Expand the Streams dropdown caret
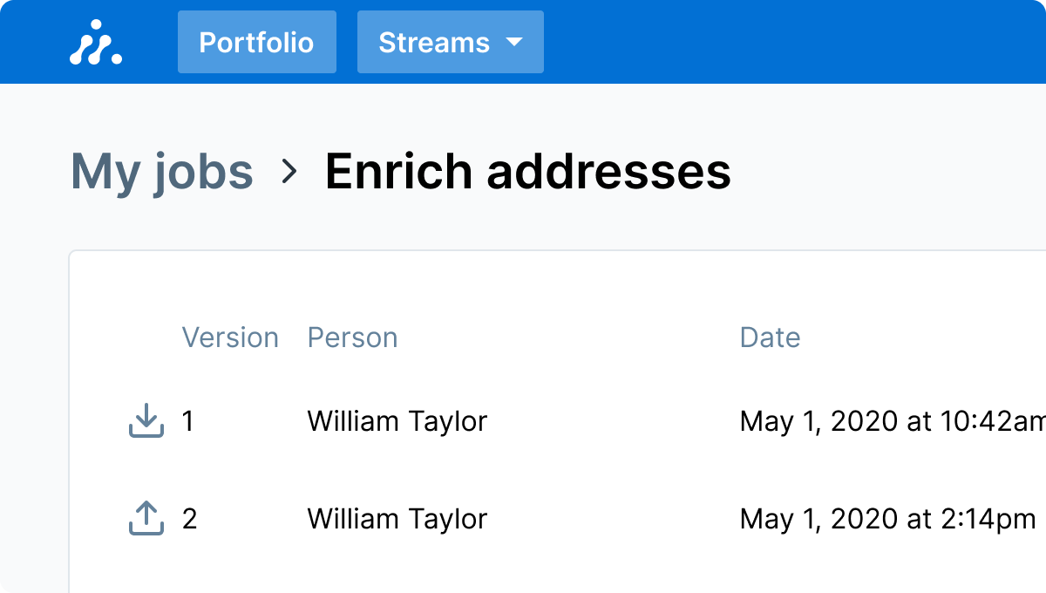The image size is (1046, 593). pyautogui.click(x=514, y=42)
